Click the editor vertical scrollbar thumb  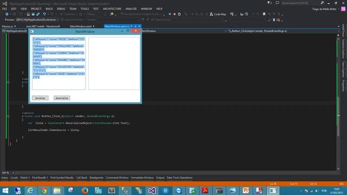pyautogui.click(x=338, y=116)
